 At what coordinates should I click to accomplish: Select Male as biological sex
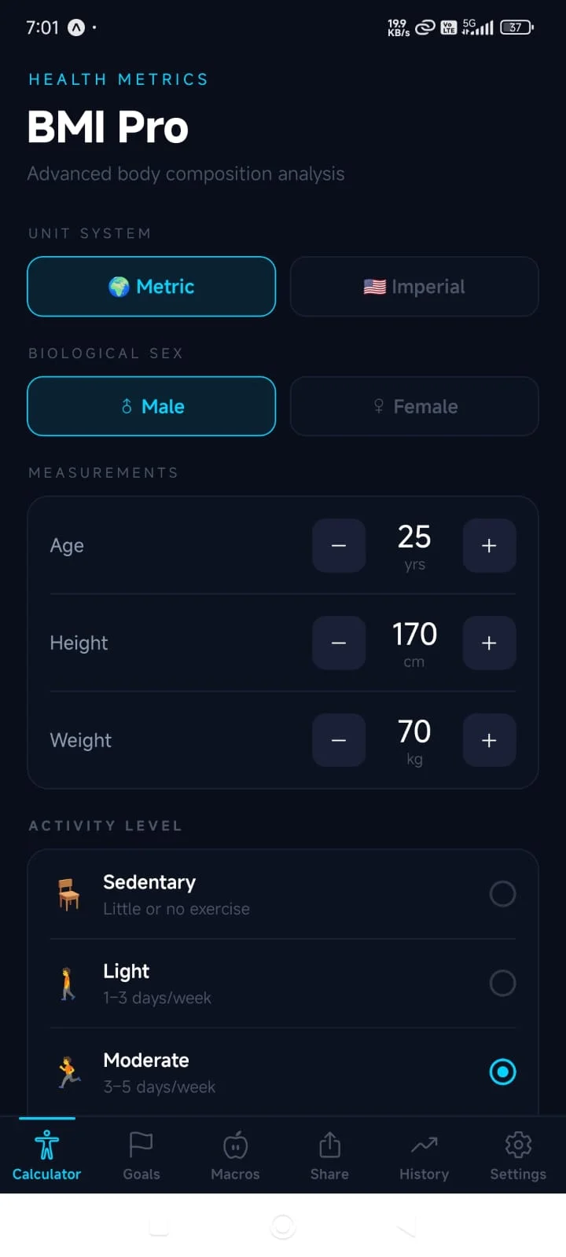pyautogui.click(x=152, y=406)
